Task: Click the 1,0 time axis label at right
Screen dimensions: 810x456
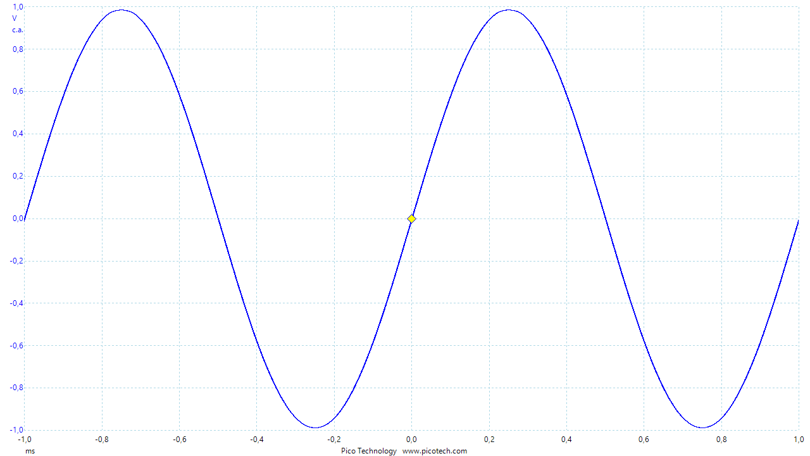Action: click(798, 439)
